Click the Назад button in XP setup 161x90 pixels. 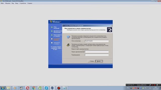click(91, 61)
